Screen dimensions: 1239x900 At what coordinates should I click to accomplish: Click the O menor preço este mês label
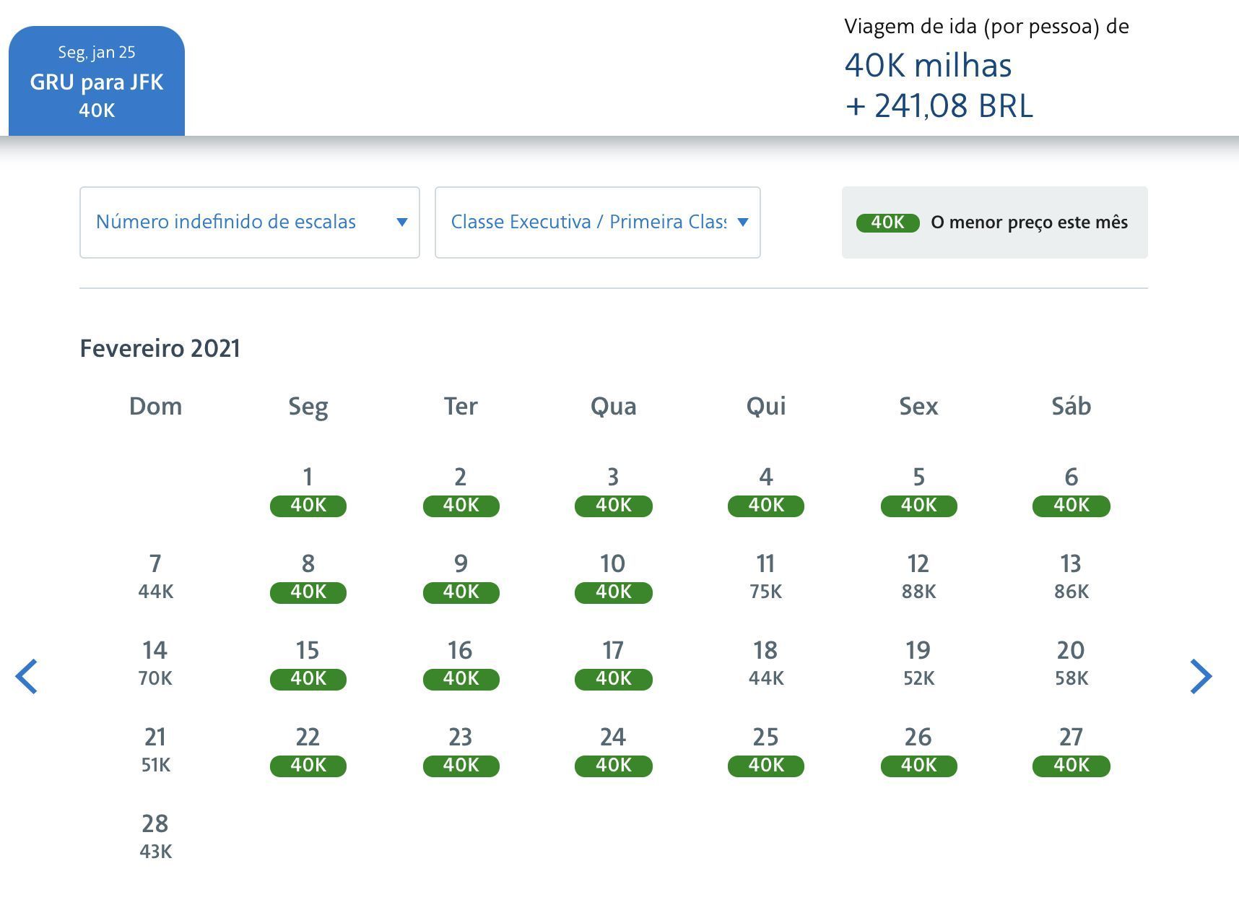1030,222
